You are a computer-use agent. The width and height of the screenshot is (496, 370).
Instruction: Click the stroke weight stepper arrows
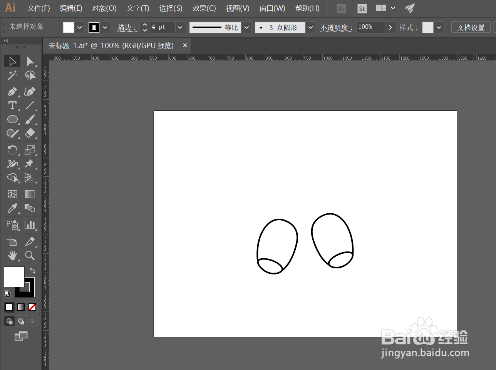click(145, 27)
